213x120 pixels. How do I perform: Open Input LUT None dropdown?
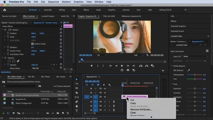[x=196, y=56]
